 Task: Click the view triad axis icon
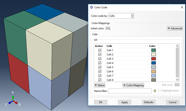13,100
